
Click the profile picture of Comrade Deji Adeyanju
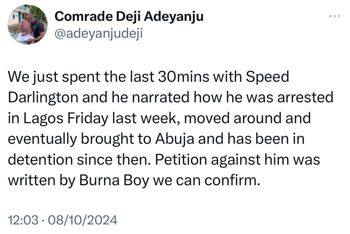(28, 24)
